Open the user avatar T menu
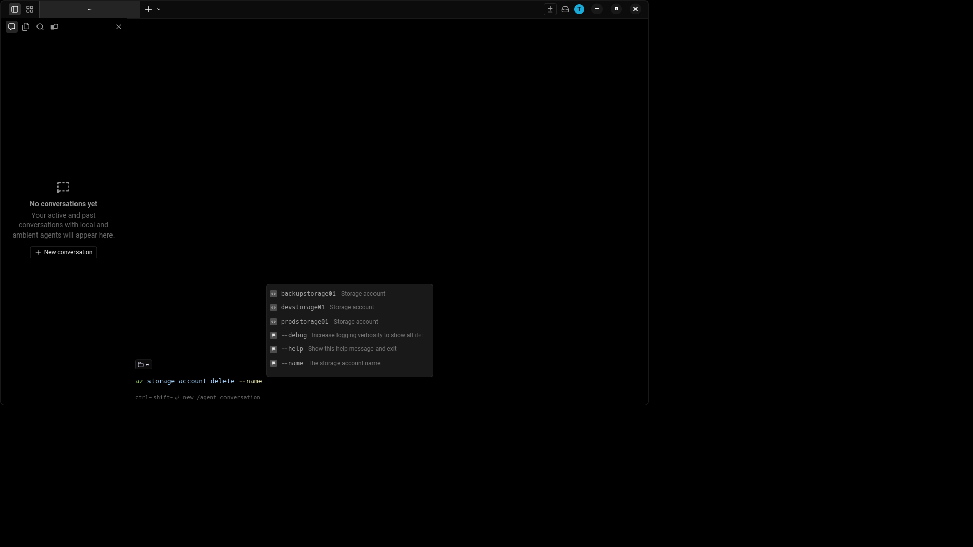Viewport: 973px width, 547px height. (579, 9)
